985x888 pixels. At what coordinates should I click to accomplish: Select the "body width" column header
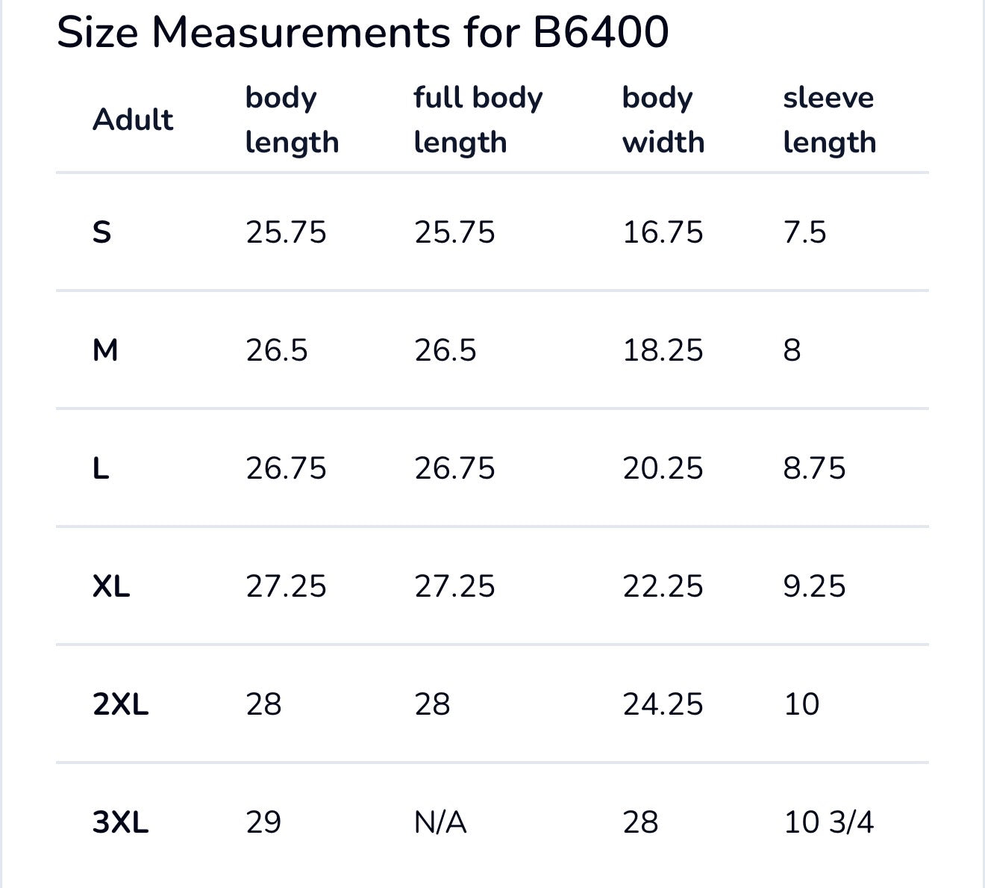(663, 119)
